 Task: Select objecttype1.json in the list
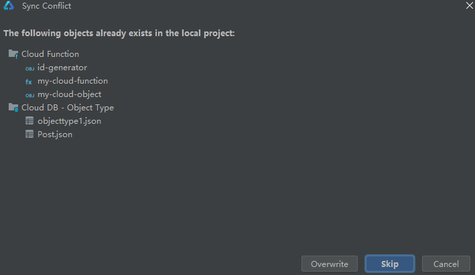coord(69,121)
